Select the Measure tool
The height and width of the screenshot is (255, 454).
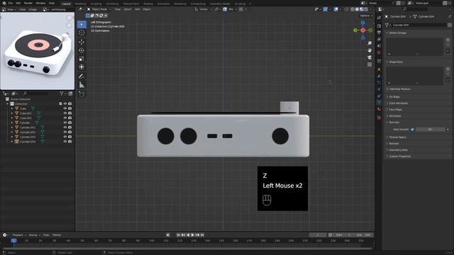(82, 85)
